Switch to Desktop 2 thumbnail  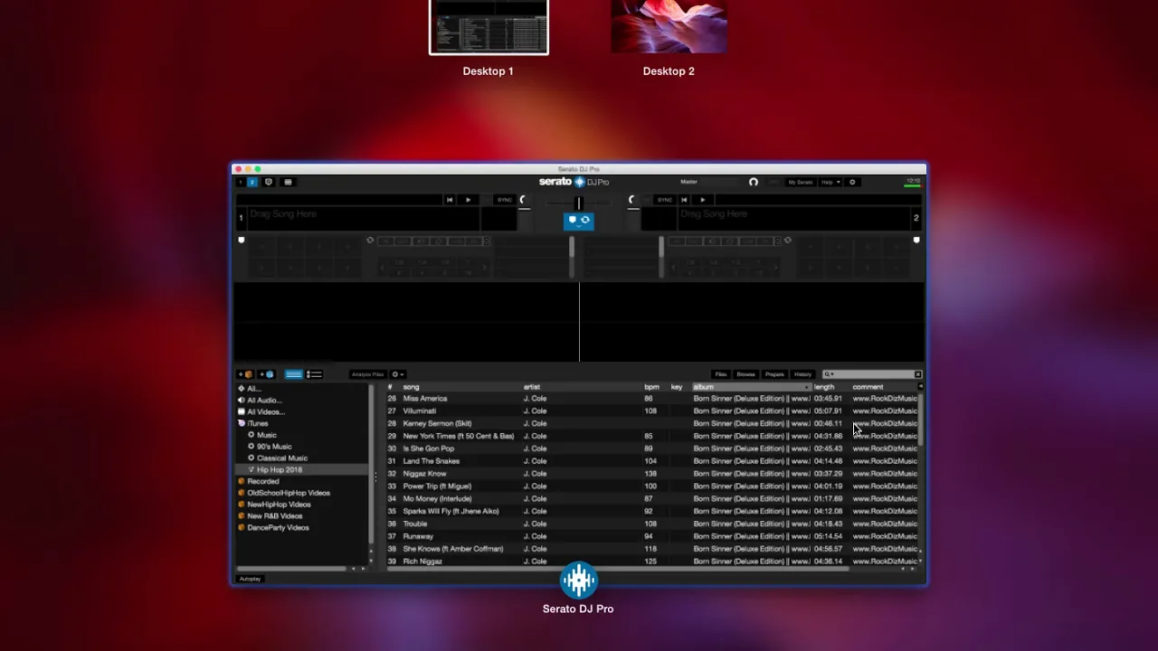(669, 27)
